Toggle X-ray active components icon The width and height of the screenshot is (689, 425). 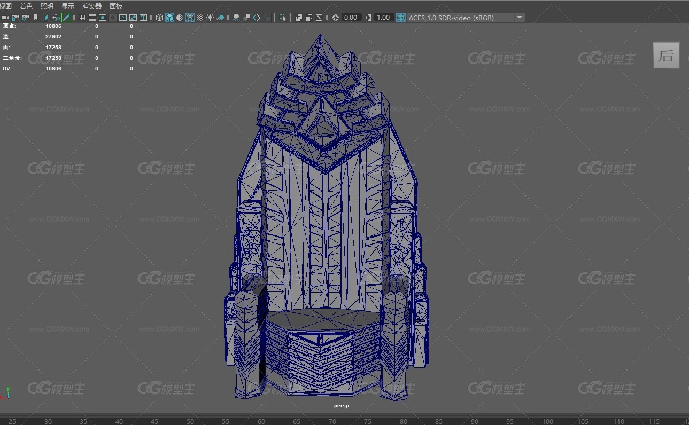[309, 18]
